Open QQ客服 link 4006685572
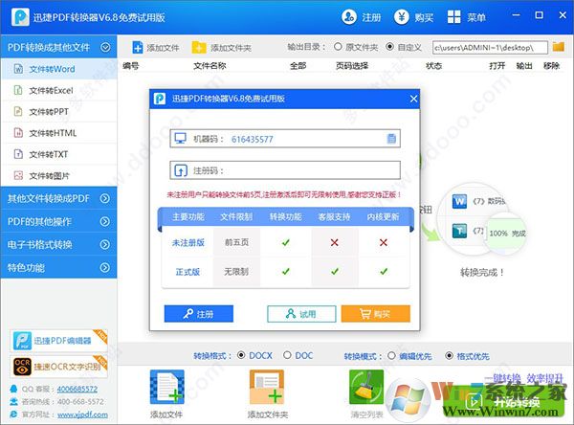Viewport: 574px width, 425px height. (77, 389)
